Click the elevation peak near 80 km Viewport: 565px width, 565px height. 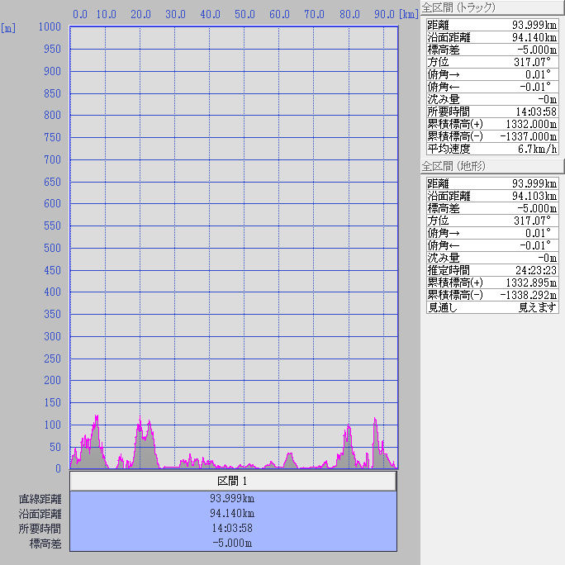[x=348, y=427]
